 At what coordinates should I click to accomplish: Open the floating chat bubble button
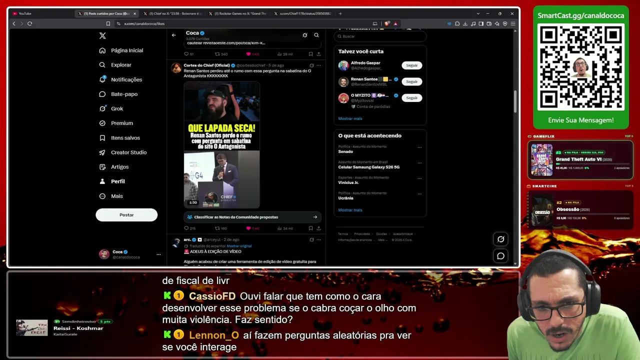500,256
